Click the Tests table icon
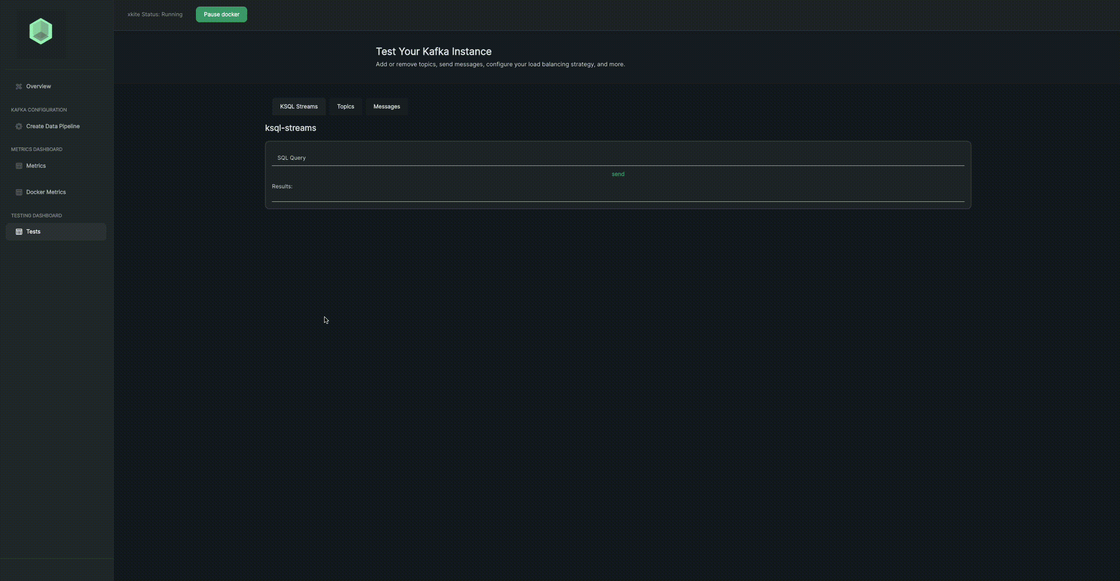 pos(19,232)
